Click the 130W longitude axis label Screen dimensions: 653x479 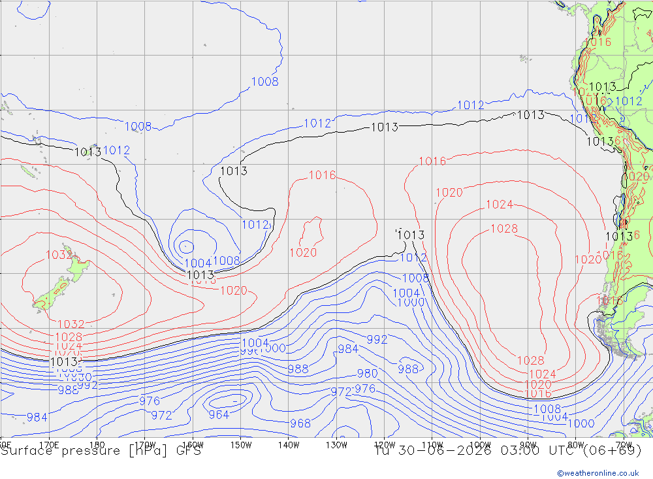336,445
